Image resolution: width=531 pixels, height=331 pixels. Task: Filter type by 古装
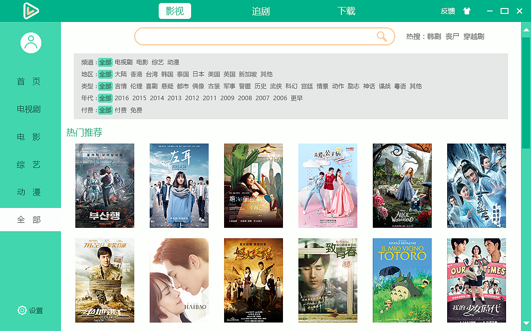click(214, 86)
